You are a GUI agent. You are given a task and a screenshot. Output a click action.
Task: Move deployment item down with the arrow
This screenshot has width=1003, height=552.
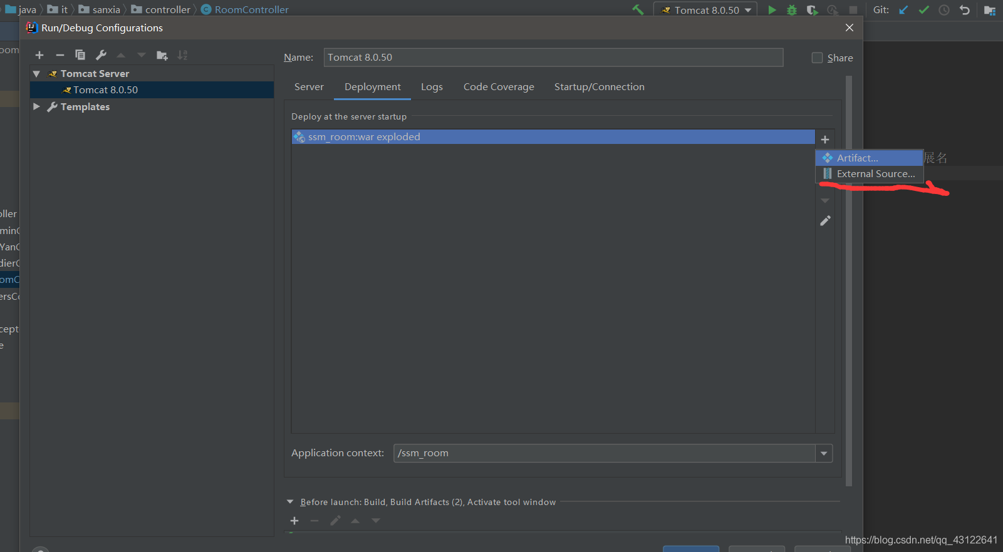tap(825, 201)
